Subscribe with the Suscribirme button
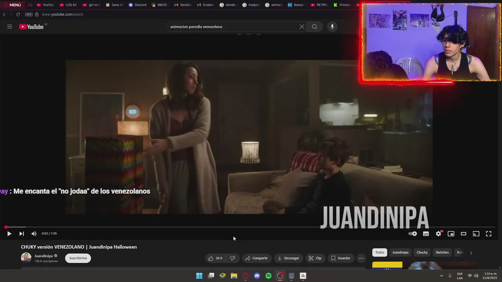This screenshot has width=502, height=282. pos(78,258)
